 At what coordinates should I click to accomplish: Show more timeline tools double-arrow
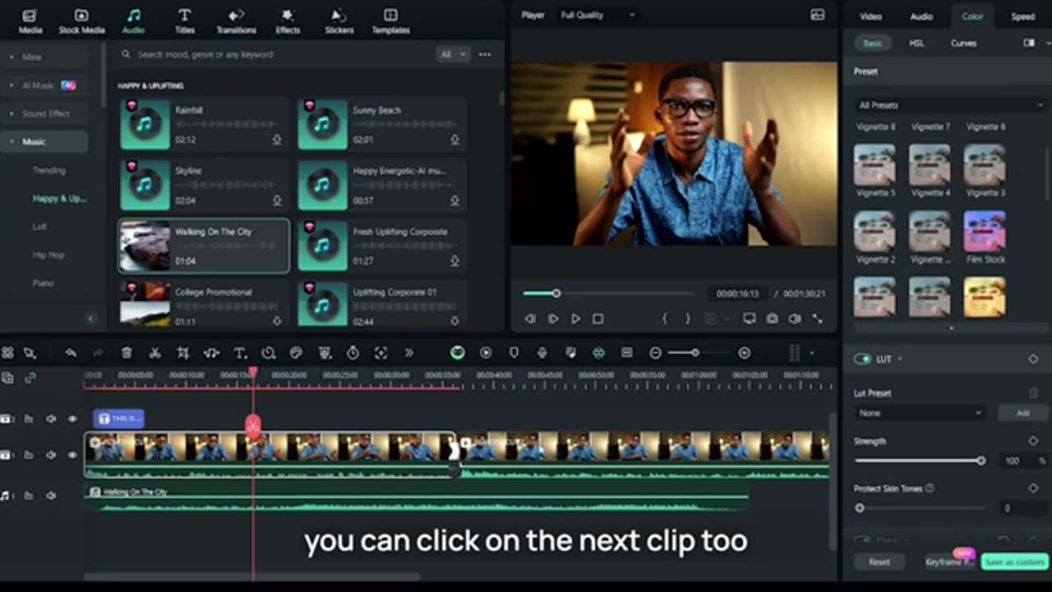(x=408, y=353)
